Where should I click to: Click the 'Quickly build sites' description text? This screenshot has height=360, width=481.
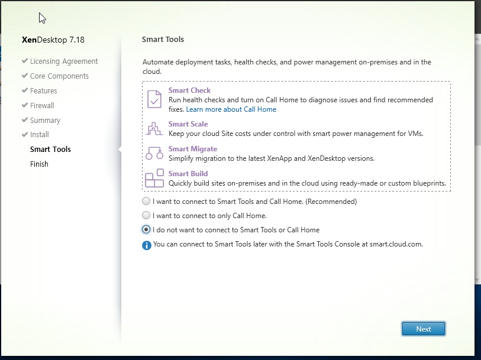point(307,183)
